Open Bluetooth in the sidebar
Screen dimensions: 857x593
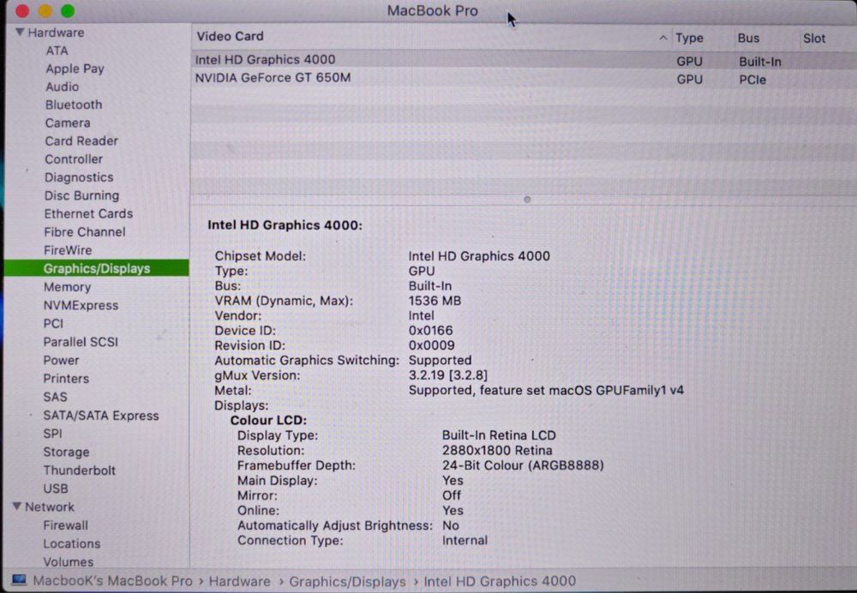74,105
